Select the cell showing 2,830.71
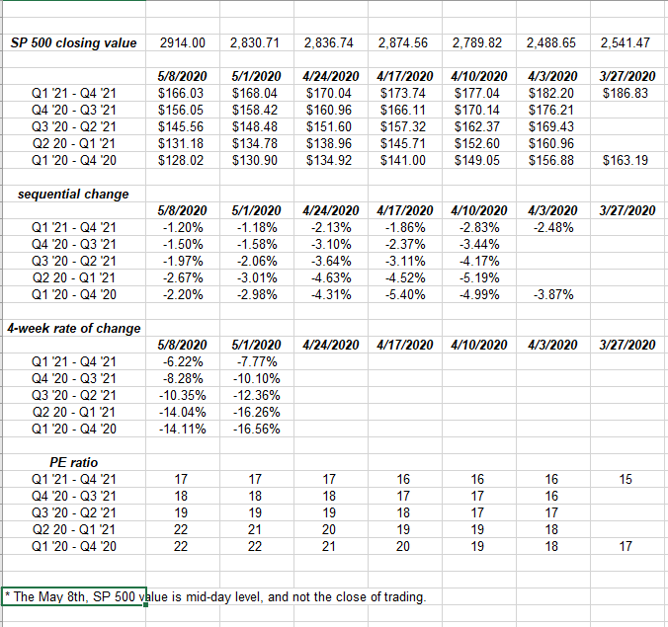Image resolution: width=668 pixels, height=627 pixels. coord(255,43)
